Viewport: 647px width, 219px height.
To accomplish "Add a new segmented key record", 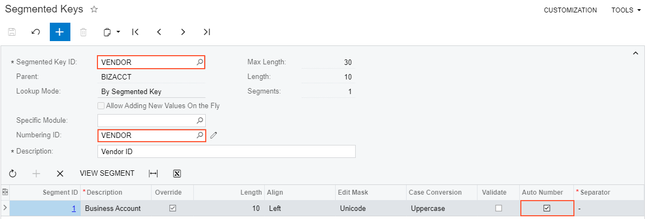I will [60, 32].
